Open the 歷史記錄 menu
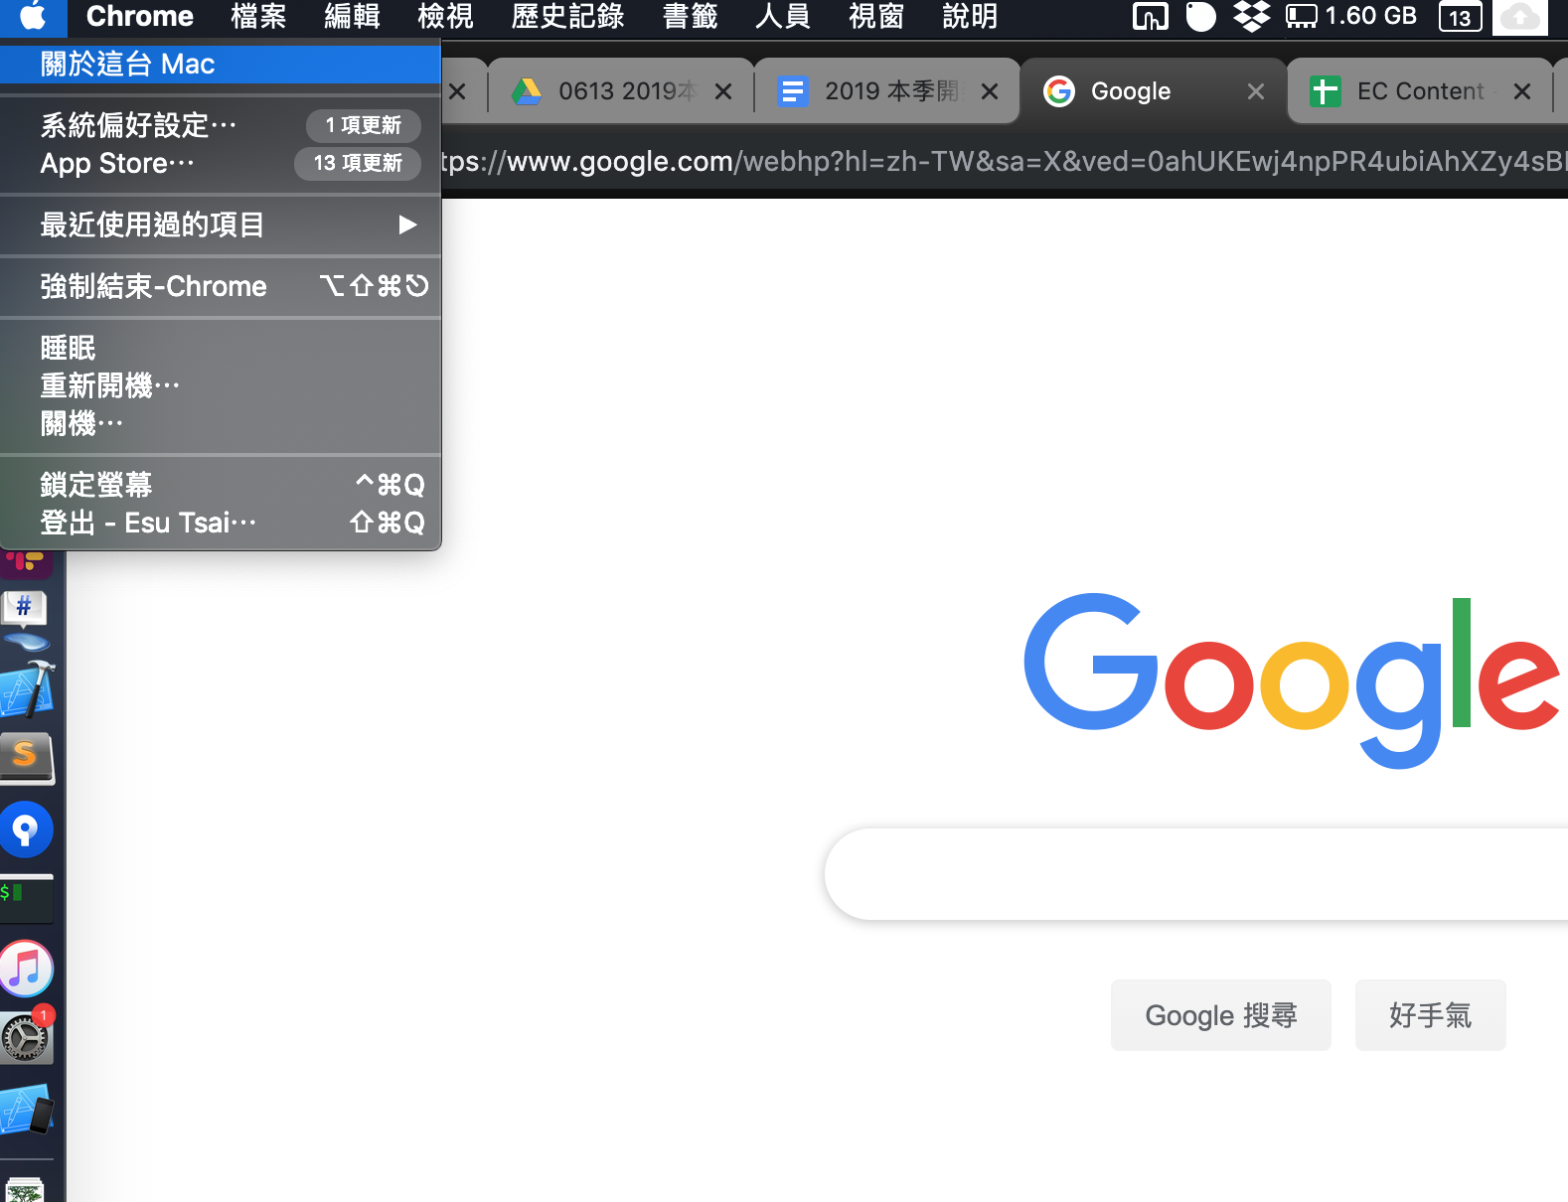This screenshot has width=1568, height=1202. click(567, 16)
